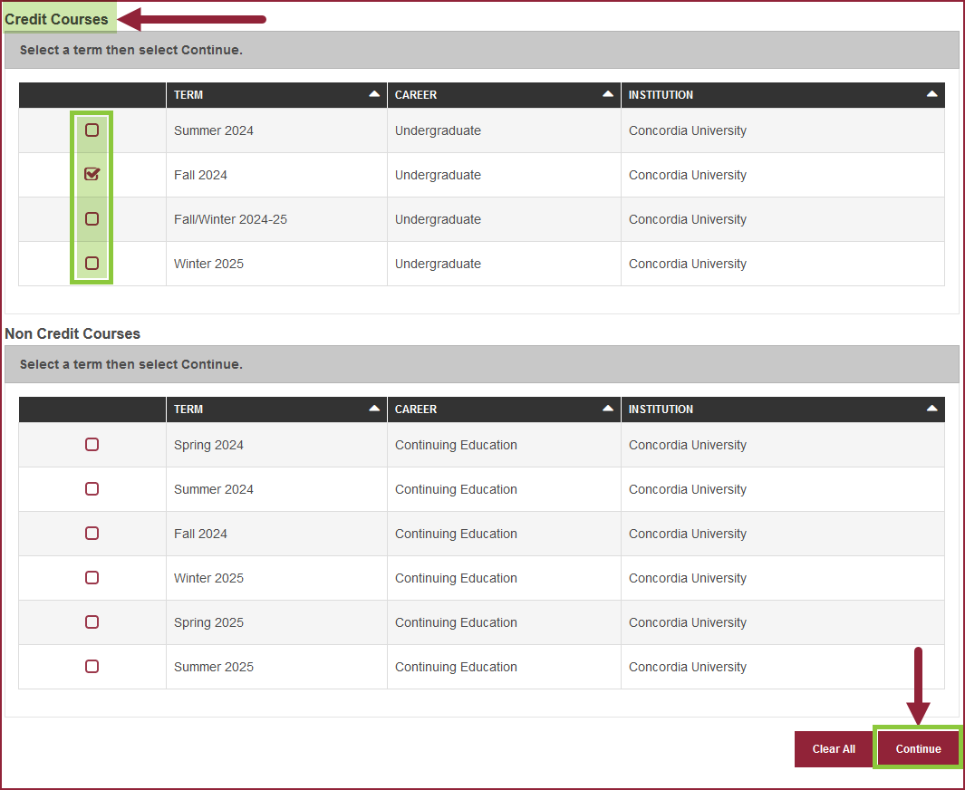Click the Clear All button
This screenshot has height=790, width=965.
pyautogui.click(x=834, y=748)
